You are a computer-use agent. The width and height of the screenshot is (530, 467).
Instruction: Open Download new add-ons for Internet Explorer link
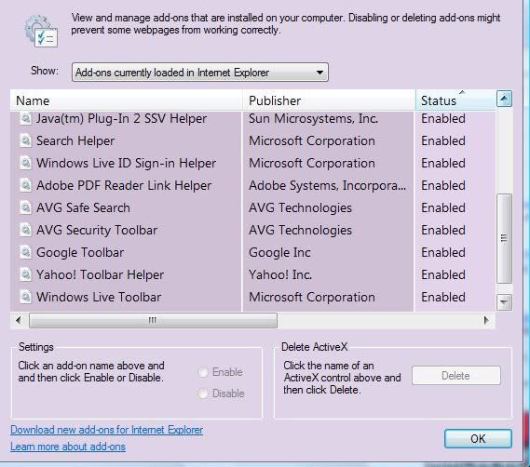click(107, 430)
